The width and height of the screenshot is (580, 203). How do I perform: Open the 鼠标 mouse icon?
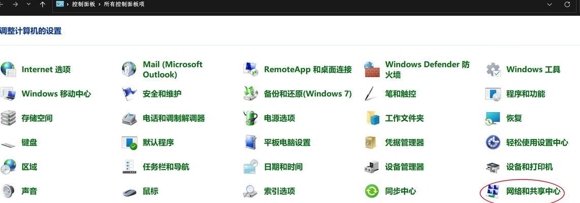[x=130, y=193]
